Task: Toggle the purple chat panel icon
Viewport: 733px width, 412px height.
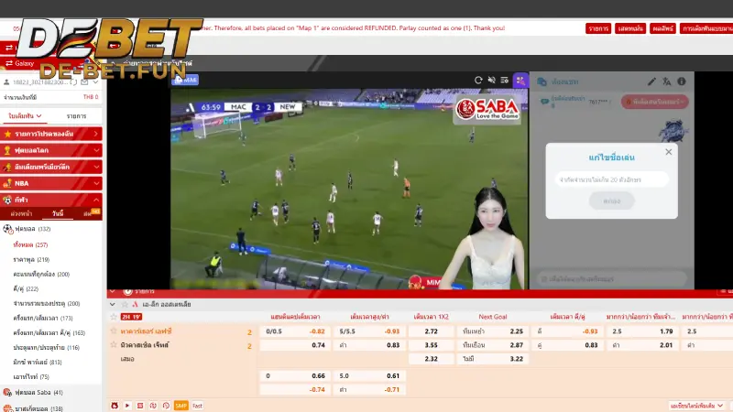Action: (x=520, y=81)
